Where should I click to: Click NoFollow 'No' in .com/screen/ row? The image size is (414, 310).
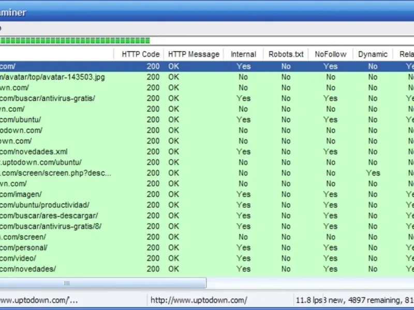(x=331, y=237)
